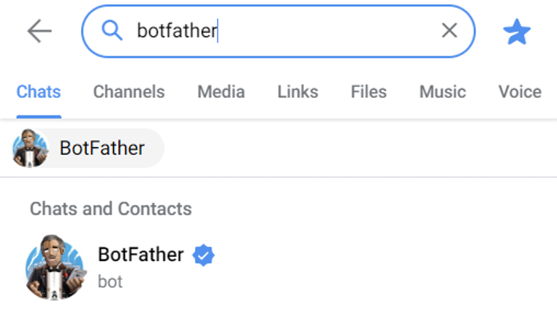Click the 'Chats and Contacts' section header
Image resolution: width=557 pixels, height=316 pixels.
pyautogui.click(x=110, y=208)
